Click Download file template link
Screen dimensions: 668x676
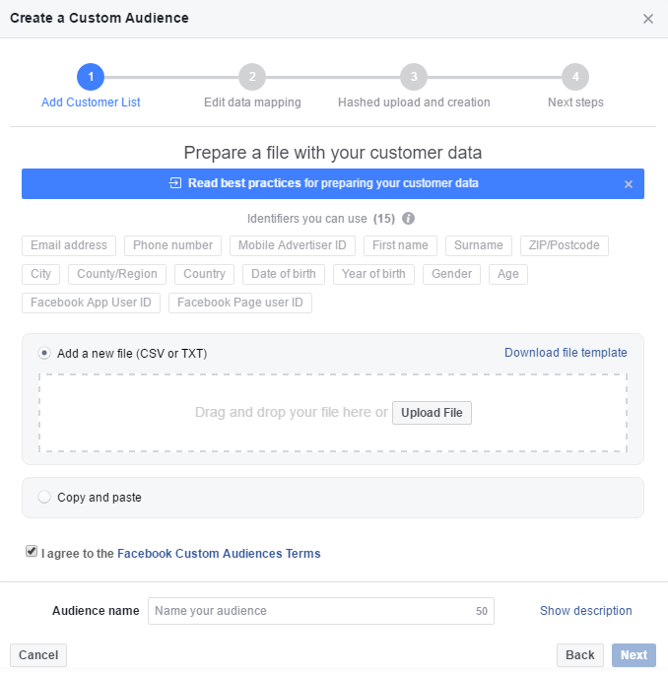pos(566,353)
